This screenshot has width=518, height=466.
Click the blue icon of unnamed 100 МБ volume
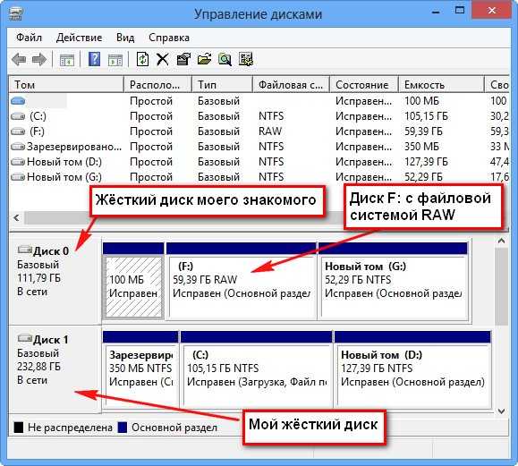18,101
